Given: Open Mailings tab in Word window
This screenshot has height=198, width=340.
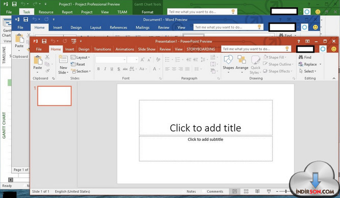Looking at the screenshot, I should 142,28.
